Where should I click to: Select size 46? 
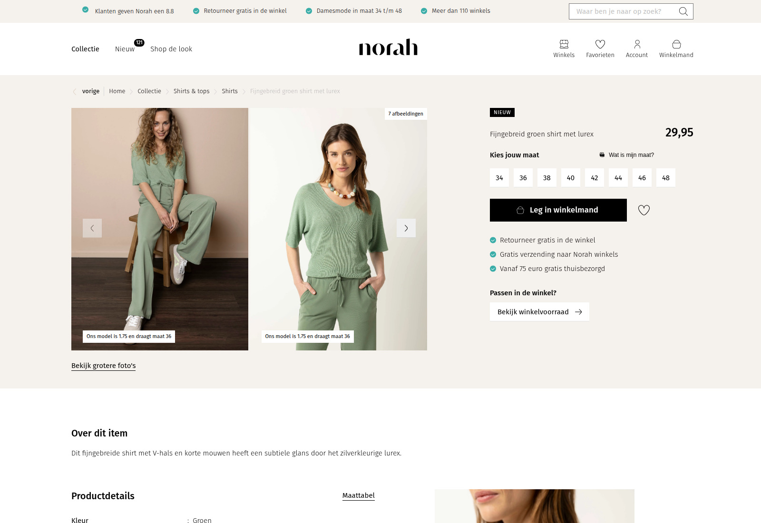tap(642, 178)
